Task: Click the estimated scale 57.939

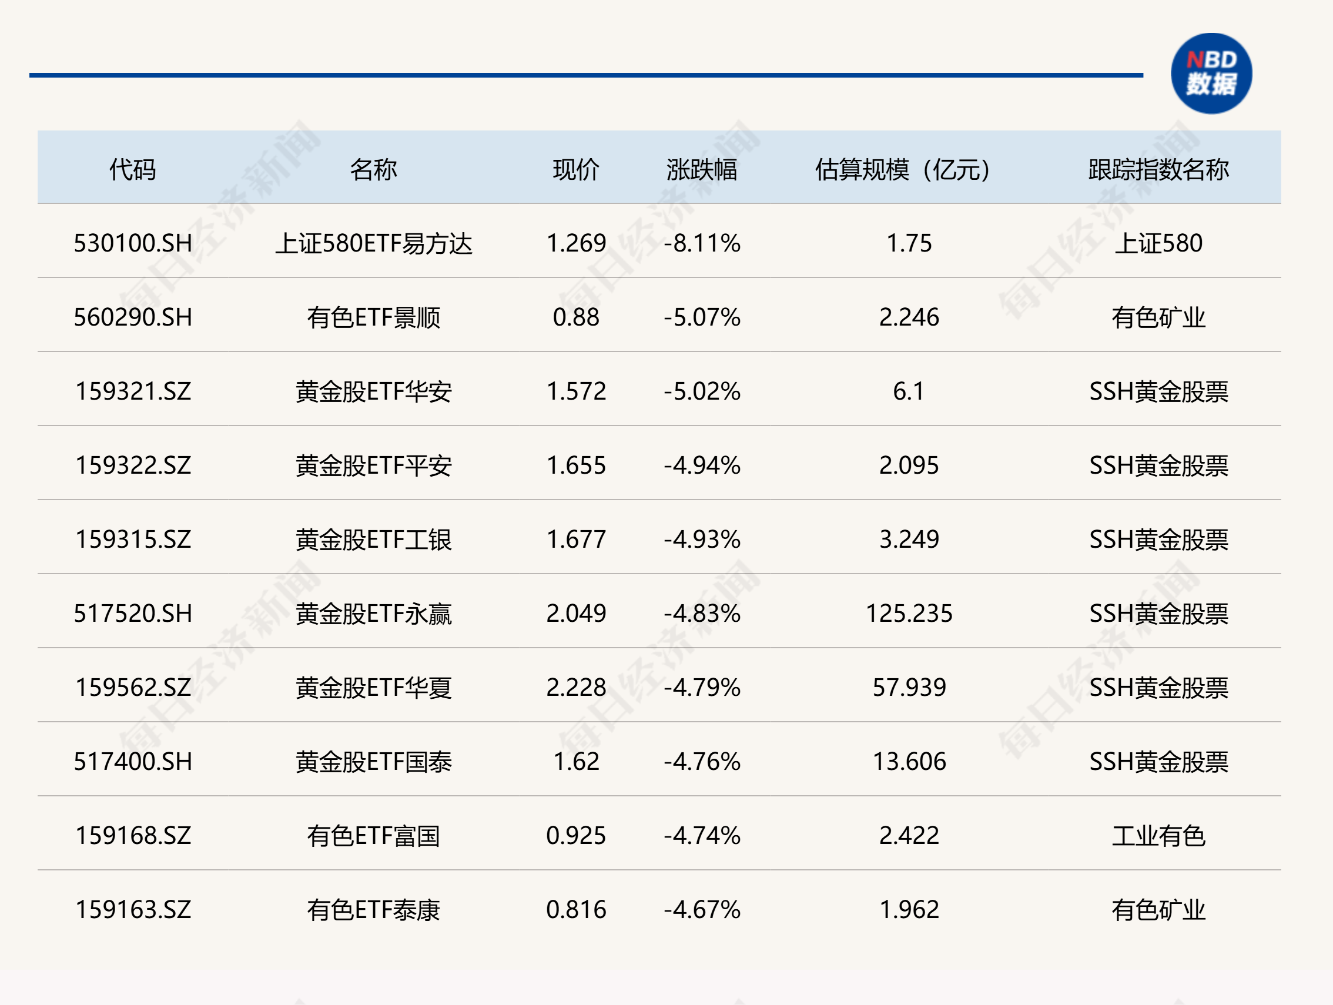Action: [x=909, y=688]
